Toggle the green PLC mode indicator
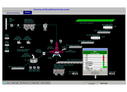127x92 pixels. coord(105,67)
